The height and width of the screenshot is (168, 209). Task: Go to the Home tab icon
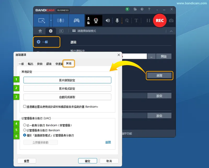click(40, 31)
